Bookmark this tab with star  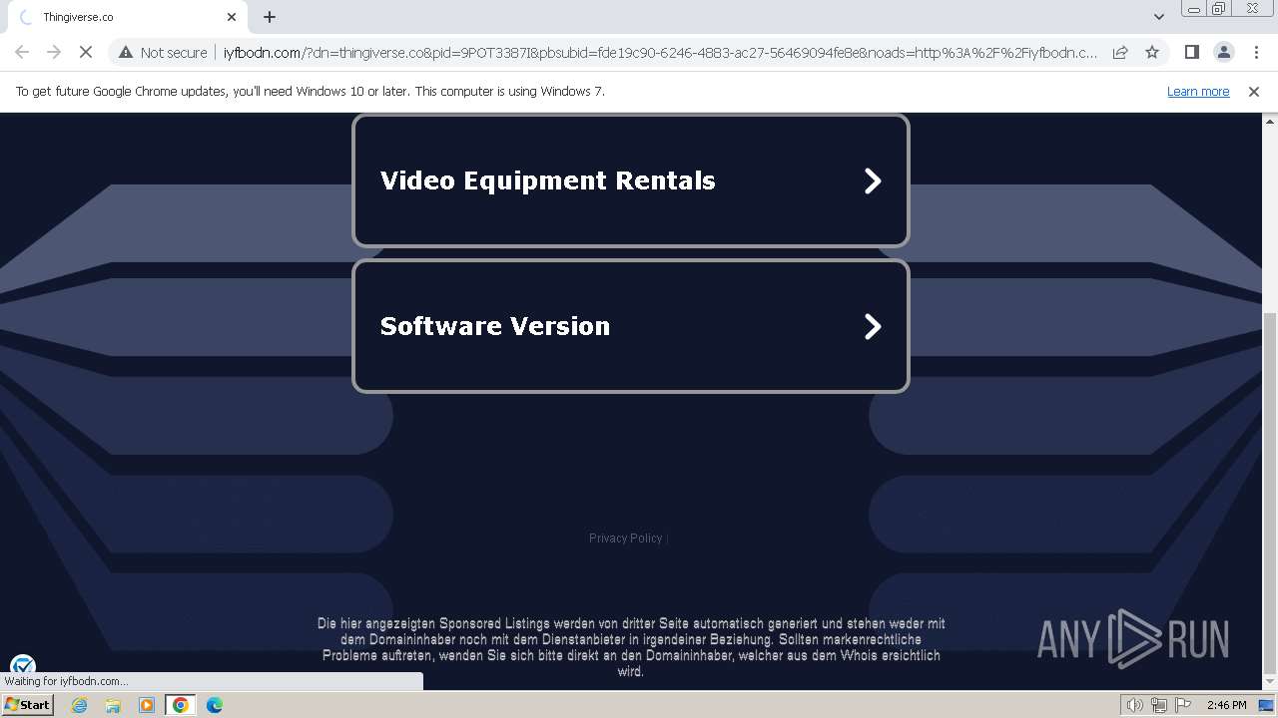pyautogui.click(x=1152, y=52)
